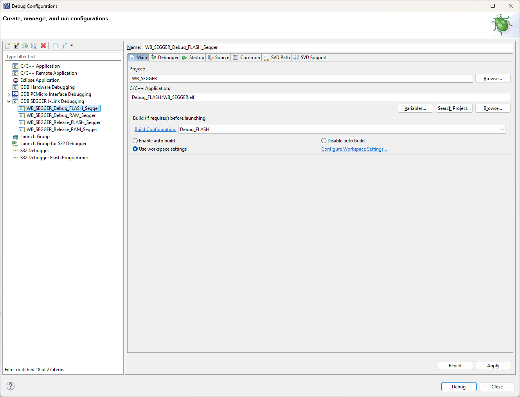Open the Source tab
Viewport: 520px width, 397px height.
pos(218,57)
